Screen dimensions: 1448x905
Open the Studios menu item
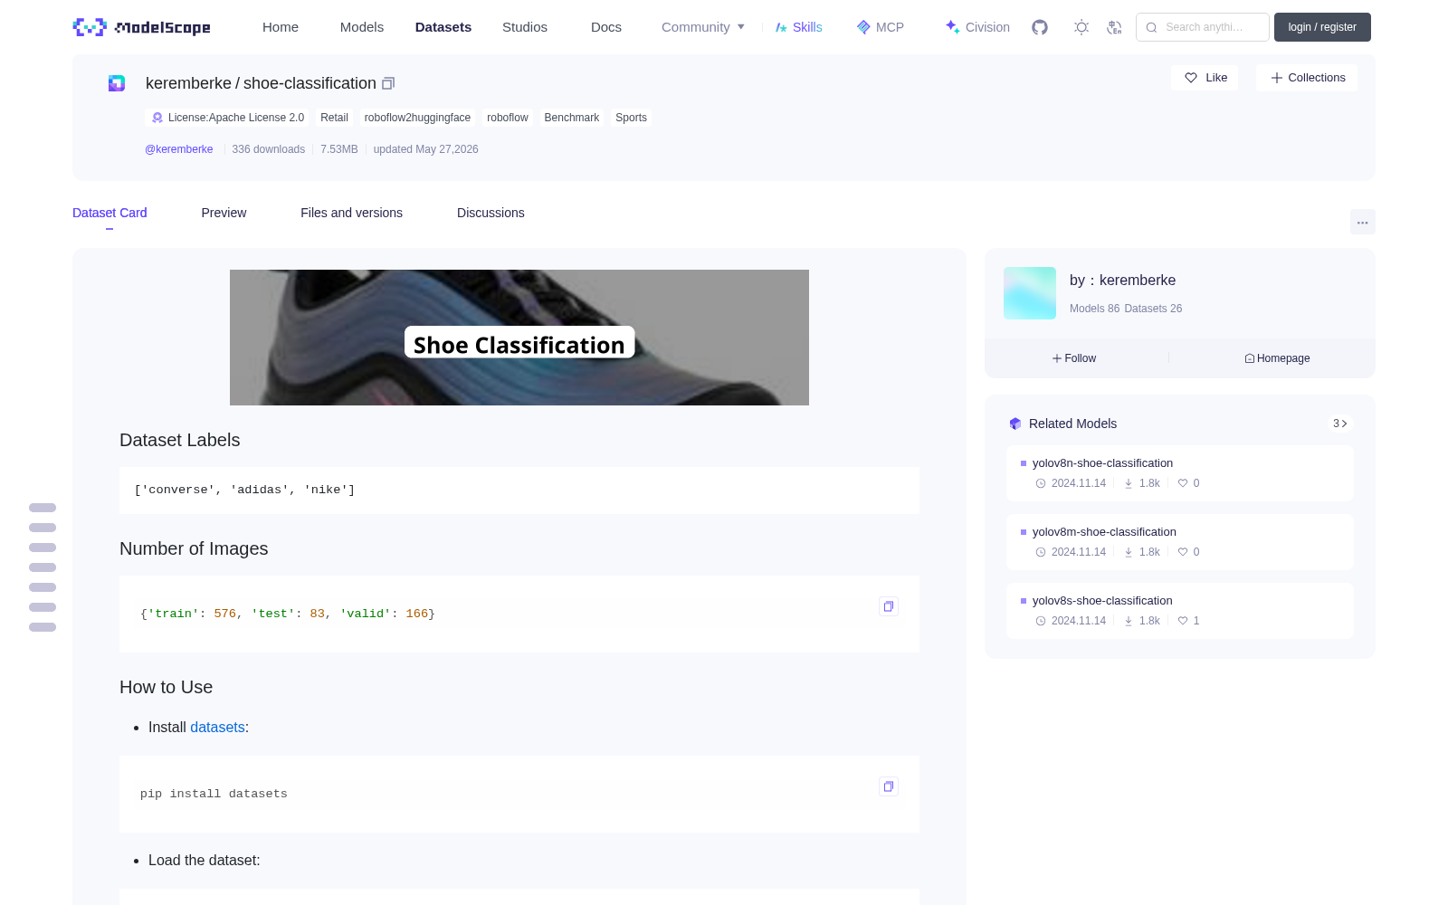pos(525,27)
